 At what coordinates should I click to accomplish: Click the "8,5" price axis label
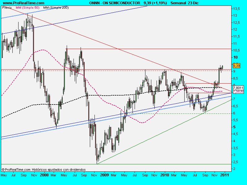[x=236, y=78]
